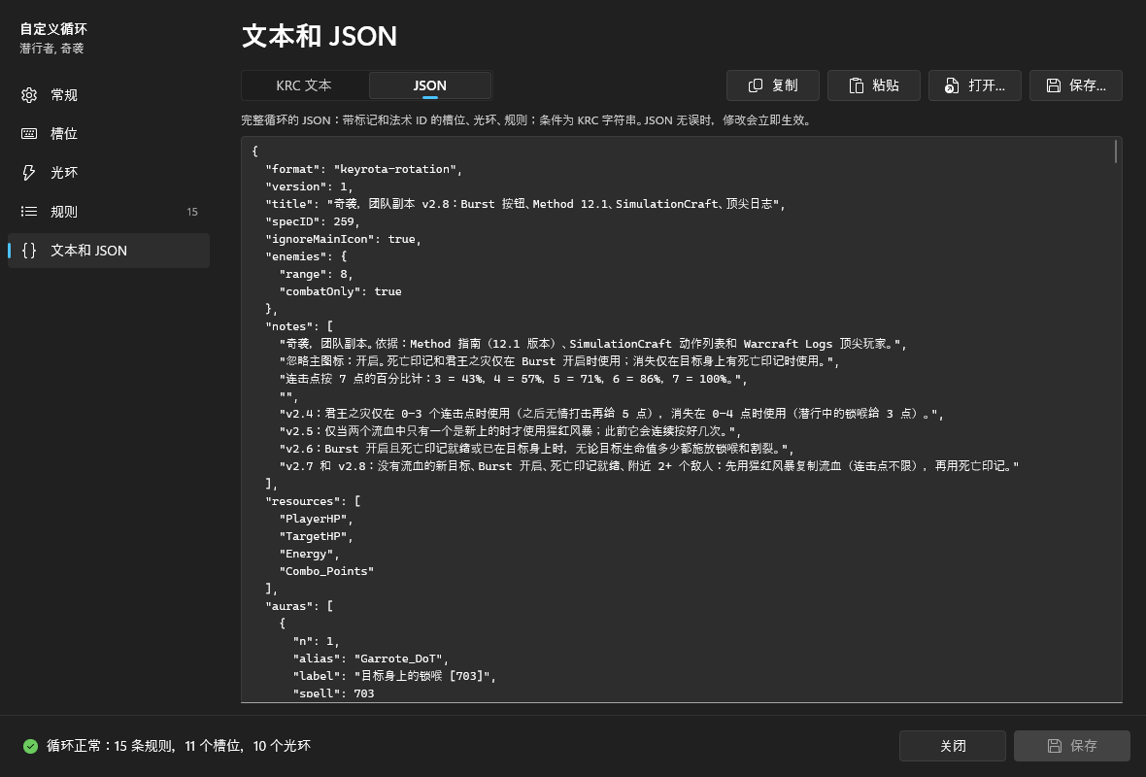The image size is (1146, 777).
Task: Click the "title" line with Method 12.1
Action: pos(525,204)
